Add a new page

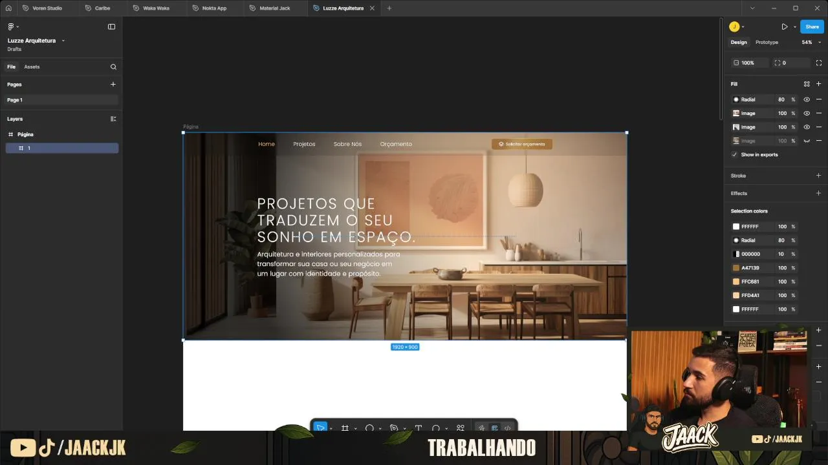point(113,84)
